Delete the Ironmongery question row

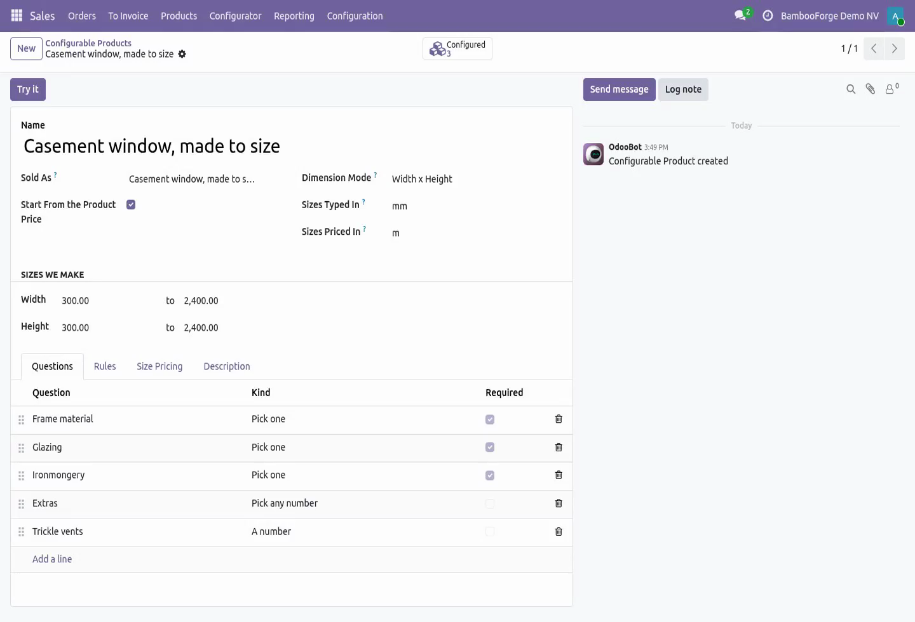pos(559,475)
